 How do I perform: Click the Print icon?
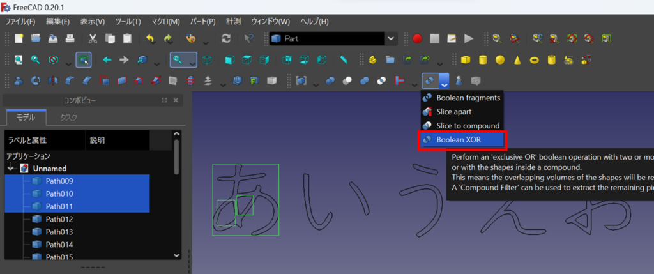point(70,39)
